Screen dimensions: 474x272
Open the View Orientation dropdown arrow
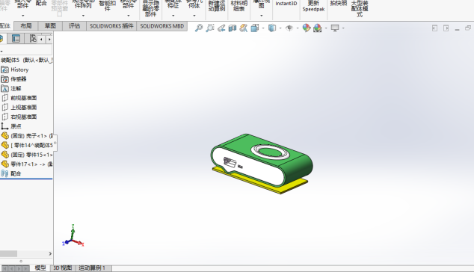point(263,28)
